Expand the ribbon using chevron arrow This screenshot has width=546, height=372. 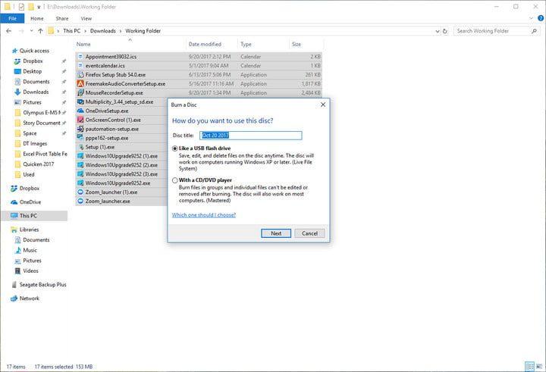(530, 18)
